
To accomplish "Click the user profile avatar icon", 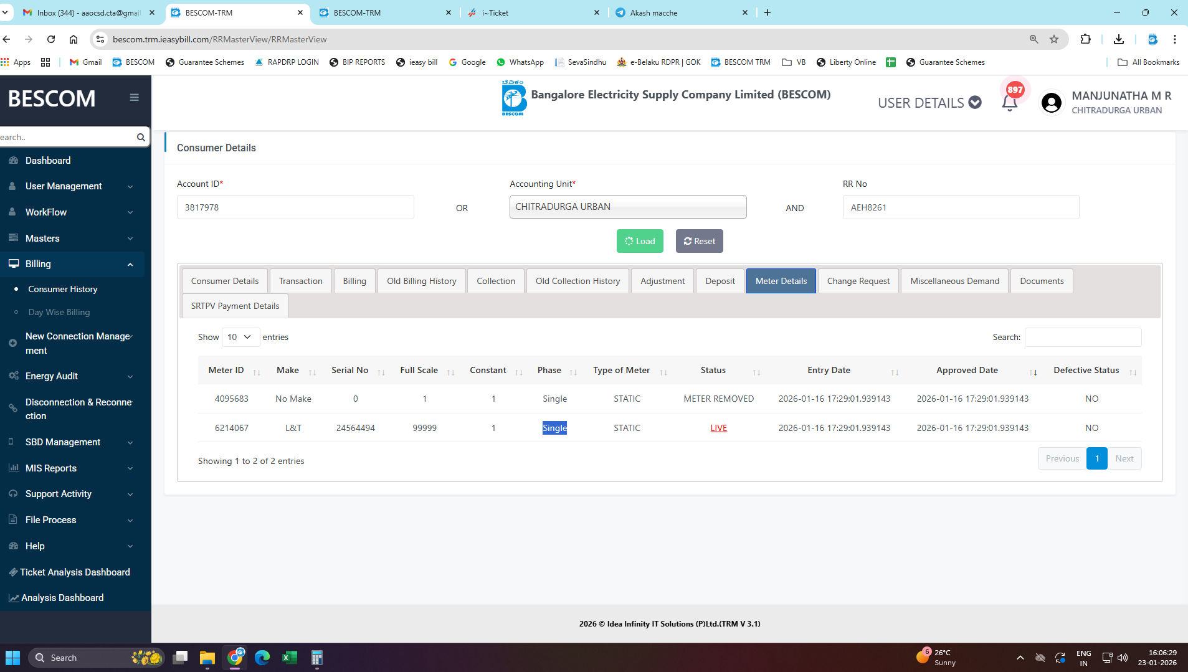I will [1051, 103].
